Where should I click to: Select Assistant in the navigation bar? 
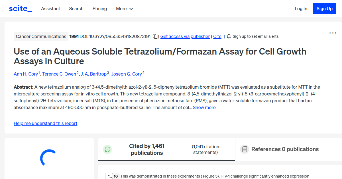[50, 9]
